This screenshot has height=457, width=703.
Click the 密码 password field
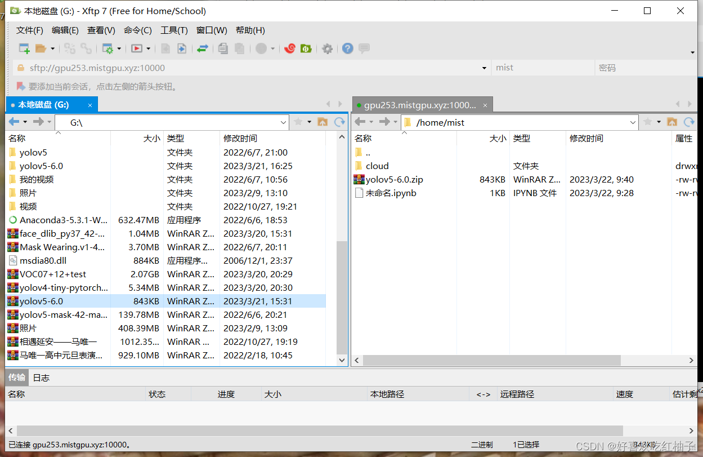(x=646, y=68)
